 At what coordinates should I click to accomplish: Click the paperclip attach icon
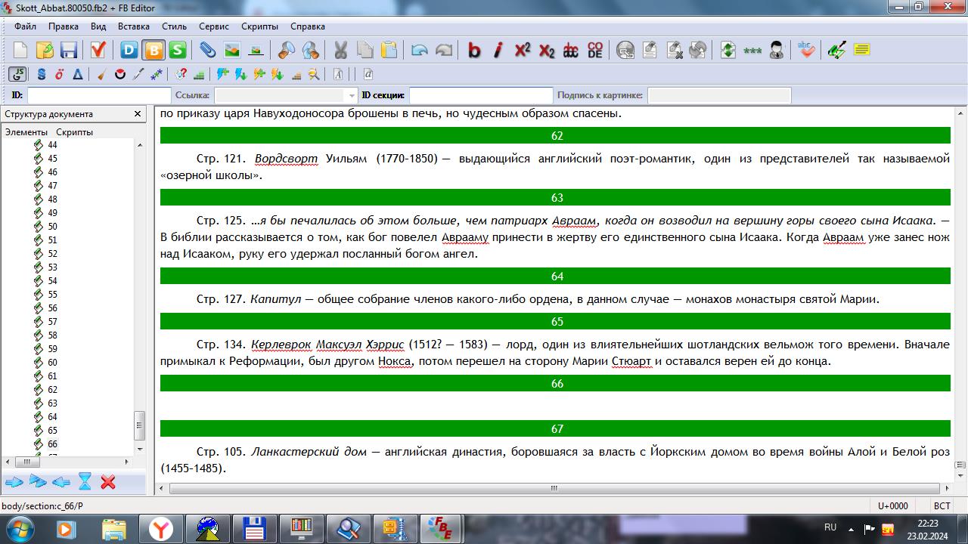click(207, 51)
